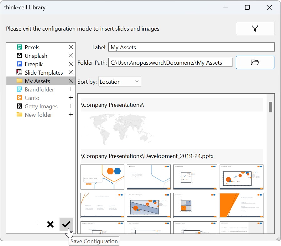The image size is (281, 246).
Task: Select the Business Model orange slide
Action: pyautogui.click(x=242, y=205)
